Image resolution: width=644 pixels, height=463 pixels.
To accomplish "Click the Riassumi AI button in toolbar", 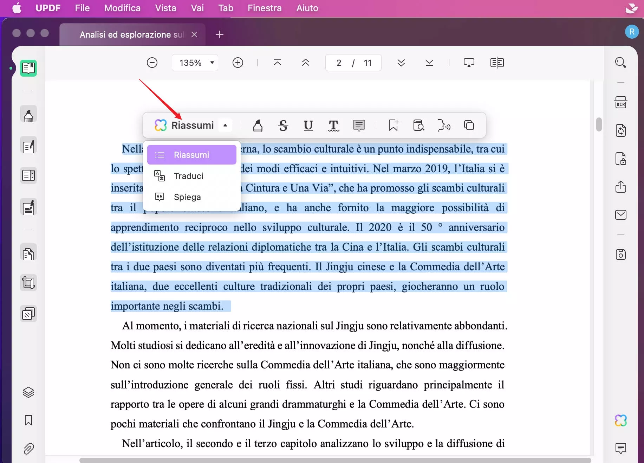I will click(x=184, y=125).
